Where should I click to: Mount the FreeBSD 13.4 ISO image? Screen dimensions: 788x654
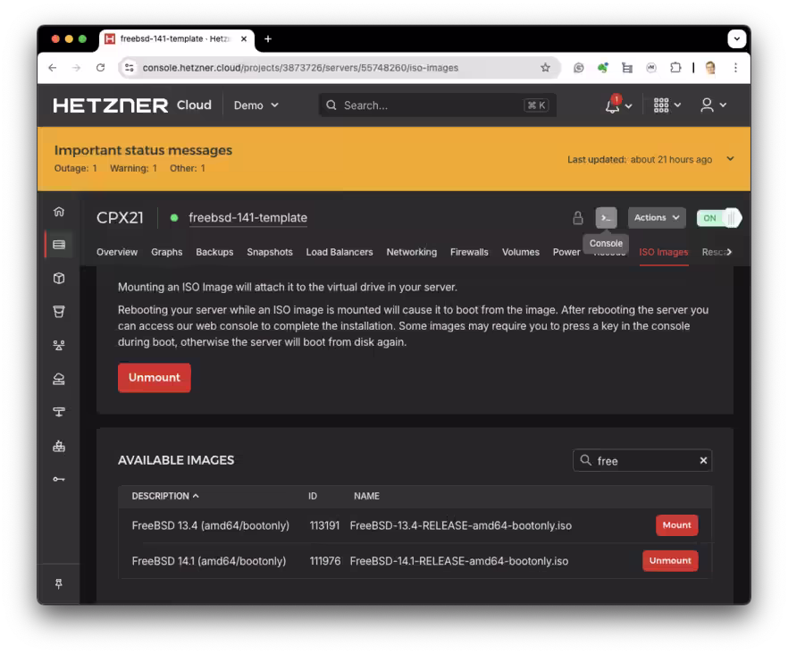[x=676, y=525]
